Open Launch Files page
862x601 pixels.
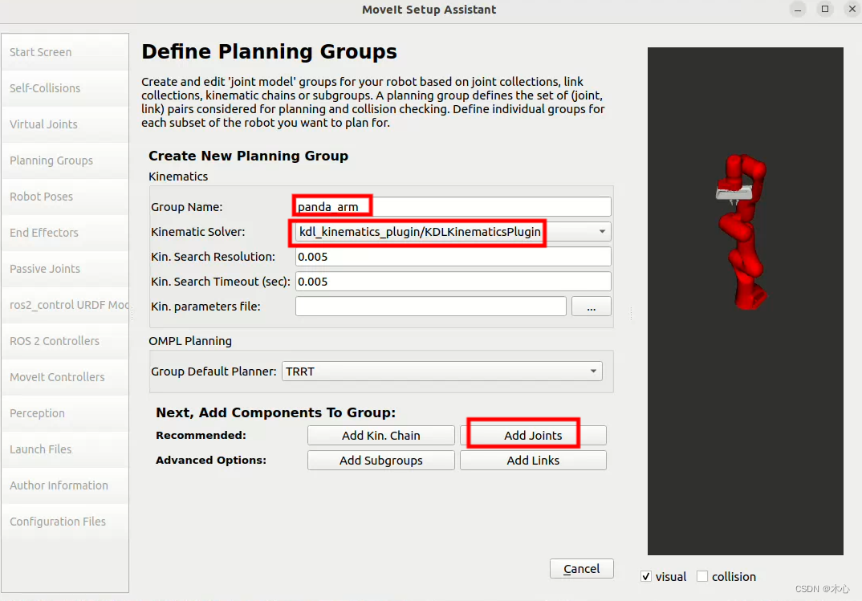65,449
